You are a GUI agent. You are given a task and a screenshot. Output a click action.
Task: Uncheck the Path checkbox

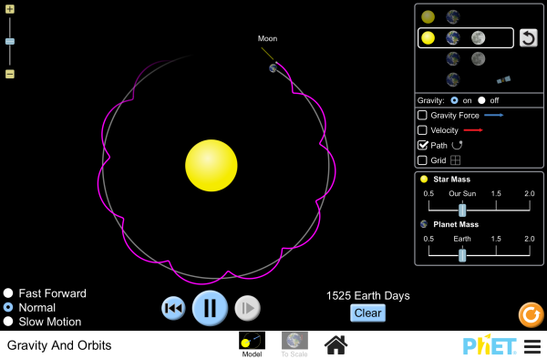[422, 145]
